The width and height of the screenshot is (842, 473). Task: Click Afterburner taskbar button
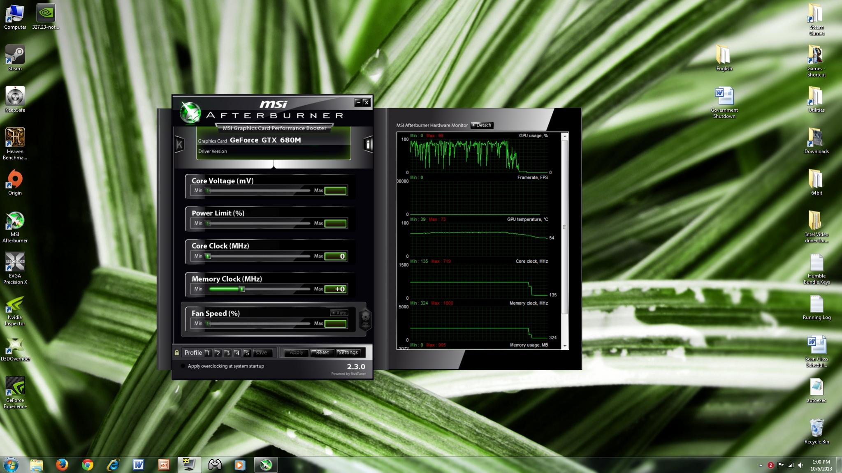coord(266,465)
